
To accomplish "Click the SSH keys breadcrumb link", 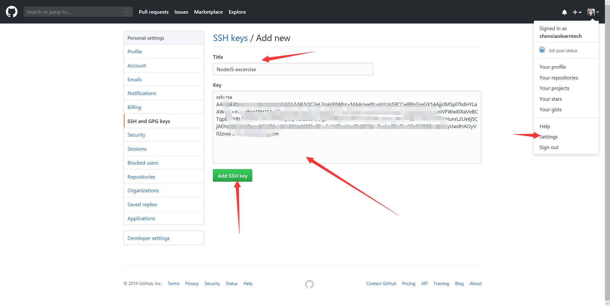I will [230, 38].
